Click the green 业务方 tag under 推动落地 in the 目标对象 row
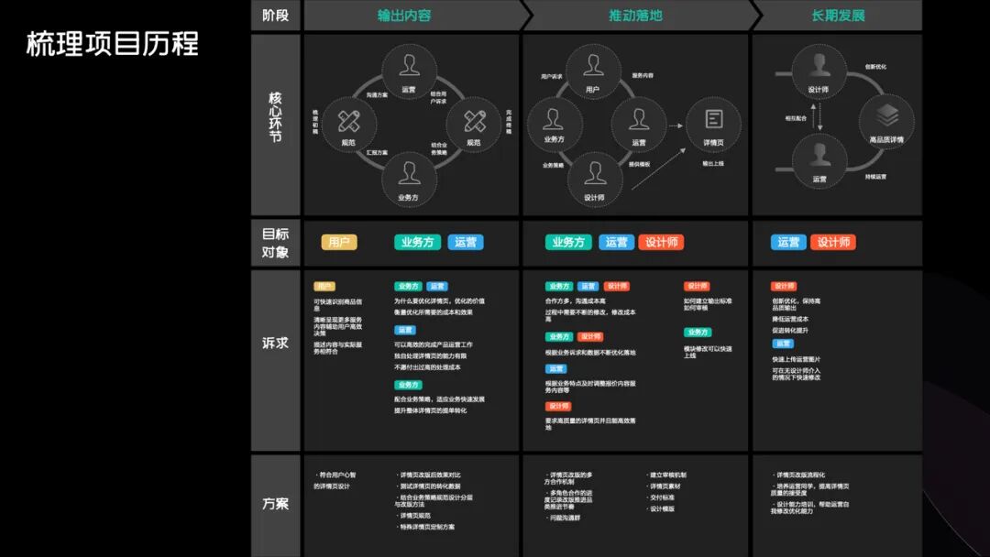 [x=568, y=242]
